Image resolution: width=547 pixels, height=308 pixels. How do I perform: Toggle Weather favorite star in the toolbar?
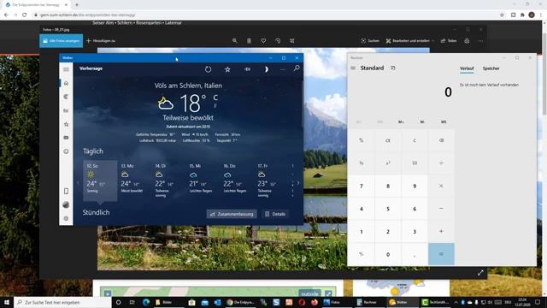pyautogui.click(x=227, y=69)
